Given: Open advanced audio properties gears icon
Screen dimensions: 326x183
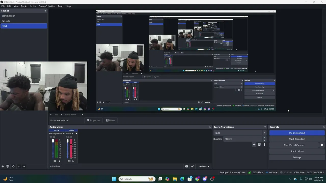Looking at the screenshot, I should [193, 166].
